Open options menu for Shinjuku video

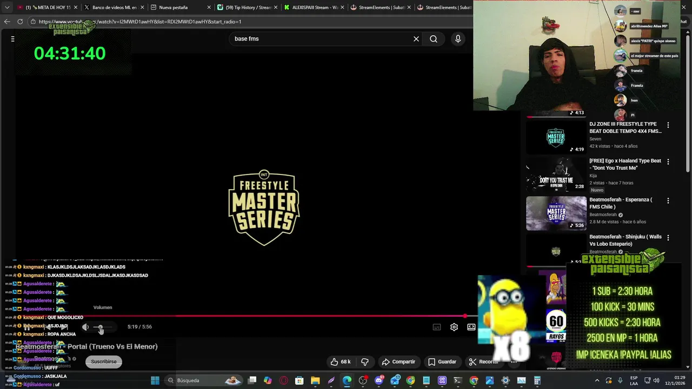point(668,238)
